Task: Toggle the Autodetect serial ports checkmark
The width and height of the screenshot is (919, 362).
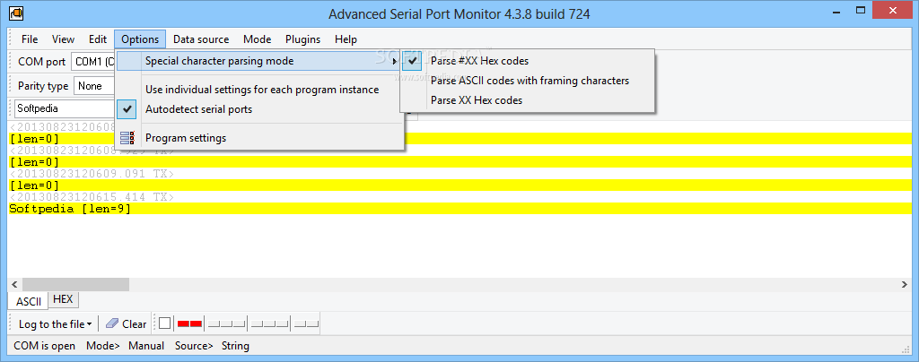Action: (x=127, y=108)
